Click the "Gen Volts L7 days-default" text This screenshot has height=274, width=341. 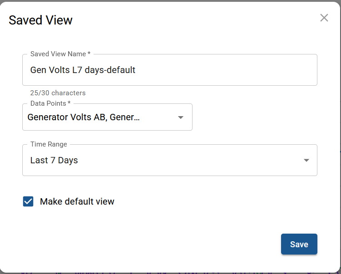pyautogui.click(x=83, y=70)
